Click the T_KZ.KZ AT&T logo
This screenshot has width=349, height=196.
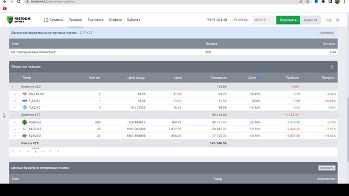[25, 107]
